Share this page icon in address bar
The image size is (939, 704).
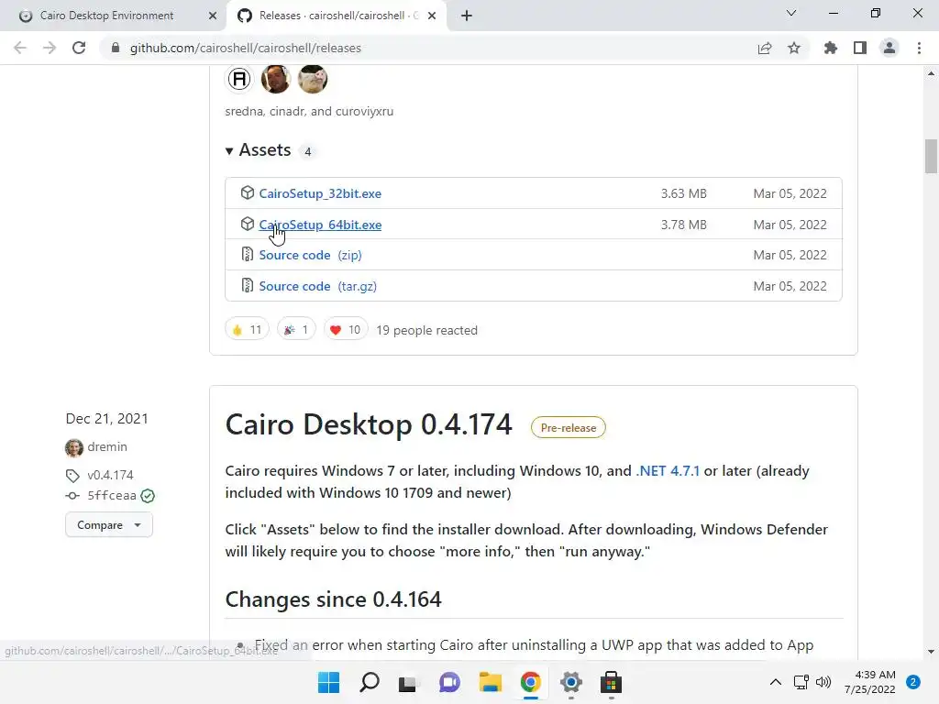(764, 48)
